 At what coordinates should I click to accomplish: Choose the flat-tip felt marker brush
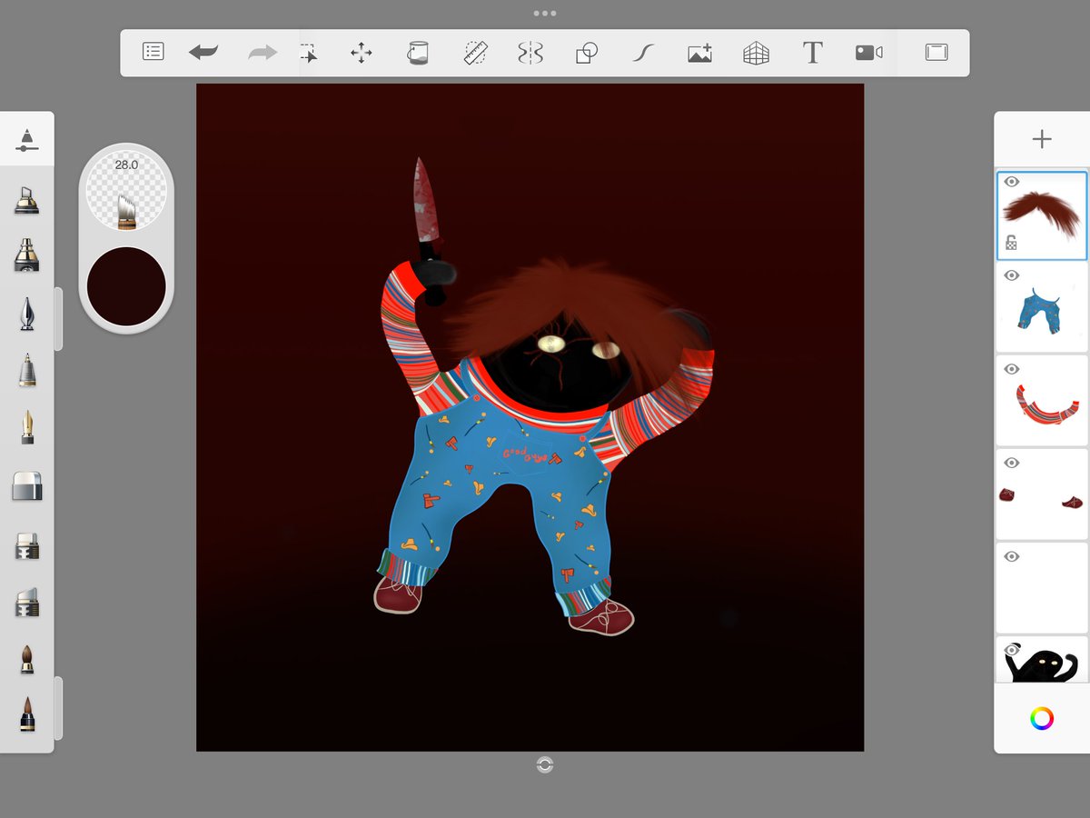pos(27,546)
